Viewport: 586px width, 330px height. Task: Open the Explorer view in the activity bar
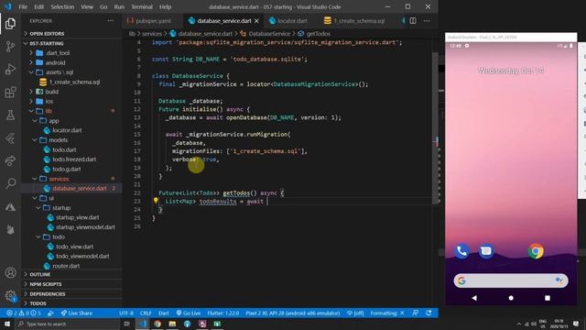[x=10, y=24]
